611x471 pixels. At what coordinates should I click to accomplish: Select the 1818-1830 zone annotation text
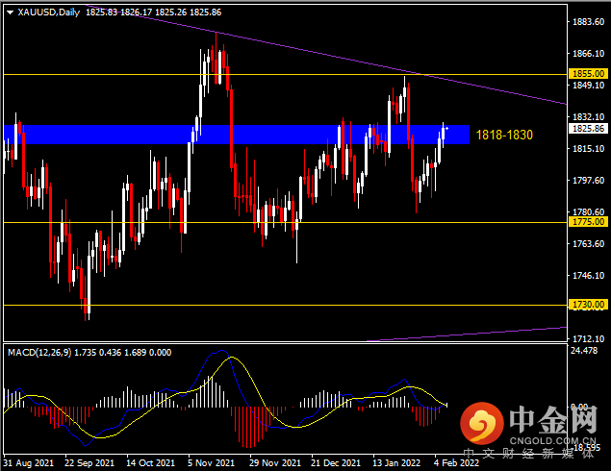tap(504, 136)
